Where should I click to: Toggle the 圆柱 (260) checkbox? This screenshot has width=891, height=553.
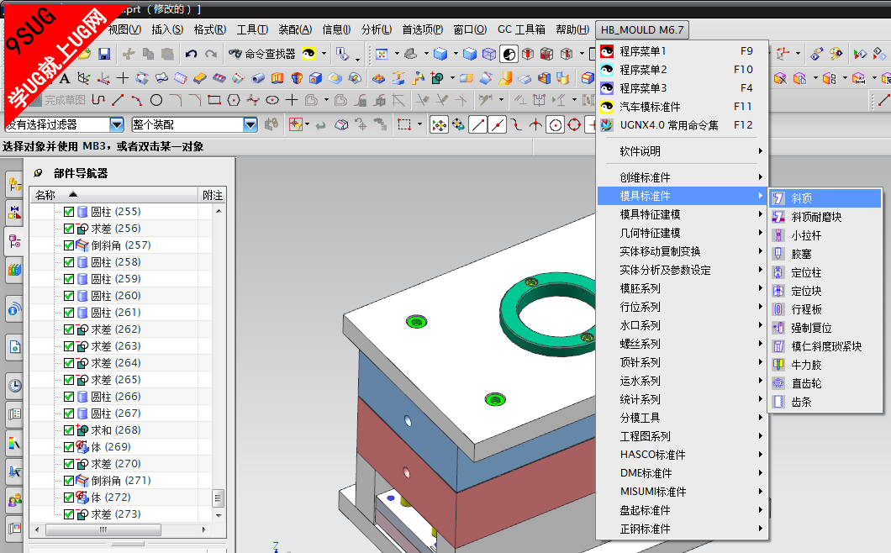[69, 296]
